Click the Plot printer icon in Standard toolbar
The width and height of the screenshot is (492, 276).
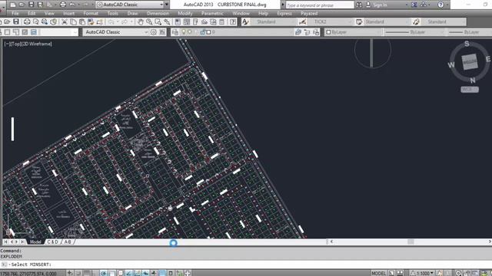(27, 21)
